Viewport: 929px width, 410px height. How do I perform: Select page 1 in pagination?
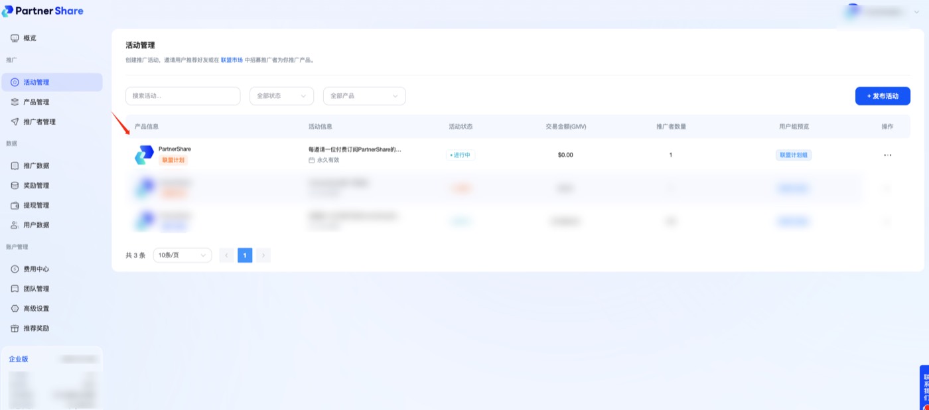point(245,255)
